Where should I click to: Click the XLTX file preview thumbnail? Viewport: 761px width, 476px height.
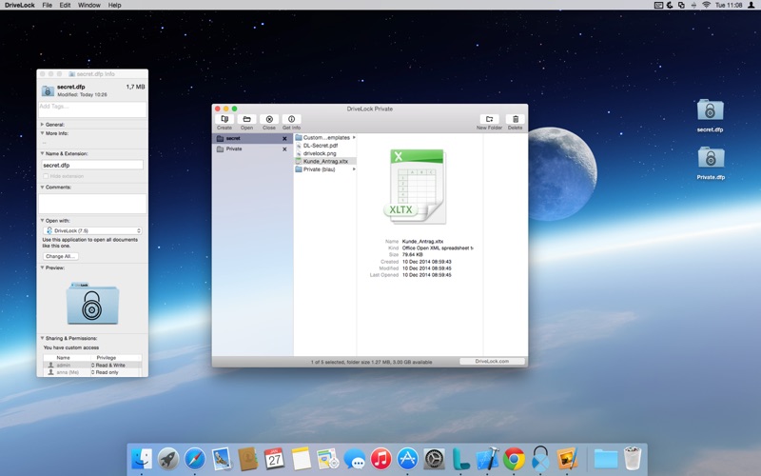pos(416,187)
